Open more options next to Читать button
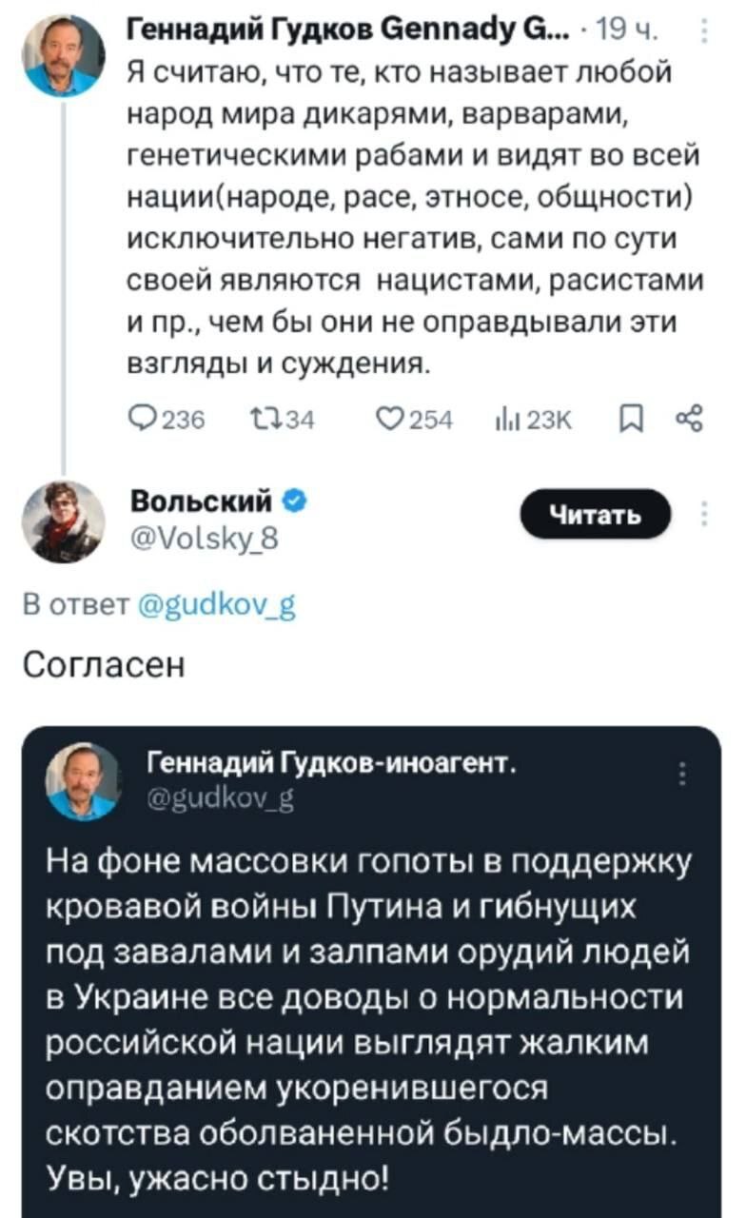The height and width of the screenshot is (1218, 746). click(x=704, y=514)
